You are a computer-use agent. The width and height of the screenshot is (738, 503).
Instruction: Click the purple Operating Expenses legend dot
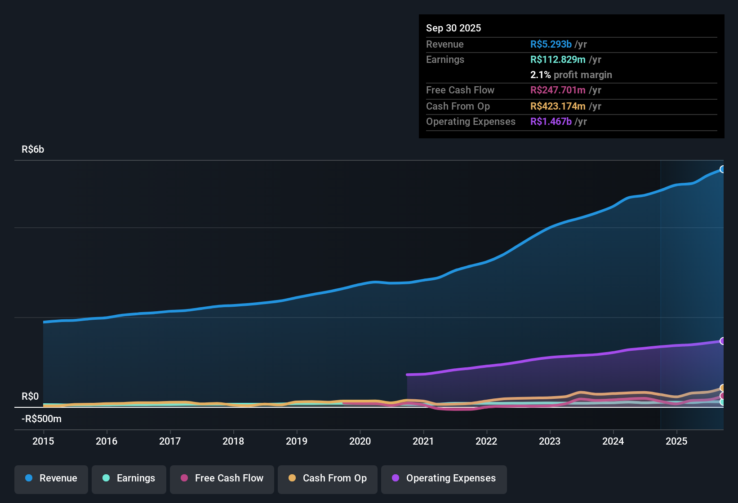point(395,478)
